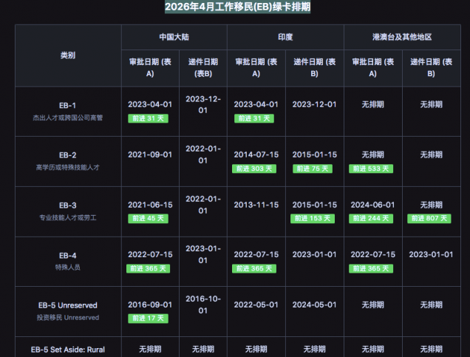
Task: Click the 前进 17 天 green badge
Action: click(x=150, y=319)
